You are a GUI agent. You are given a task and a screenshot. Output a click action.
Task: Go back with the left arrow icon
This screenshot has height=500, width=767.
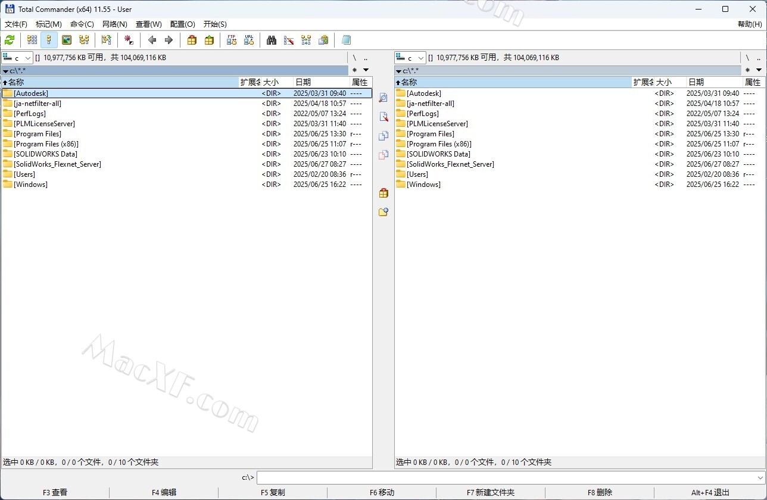click(152, 40)
